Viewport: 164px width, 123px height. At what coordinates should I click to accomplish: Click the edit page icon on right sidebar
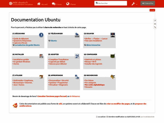pyautogui.click(x=155, y=21)
